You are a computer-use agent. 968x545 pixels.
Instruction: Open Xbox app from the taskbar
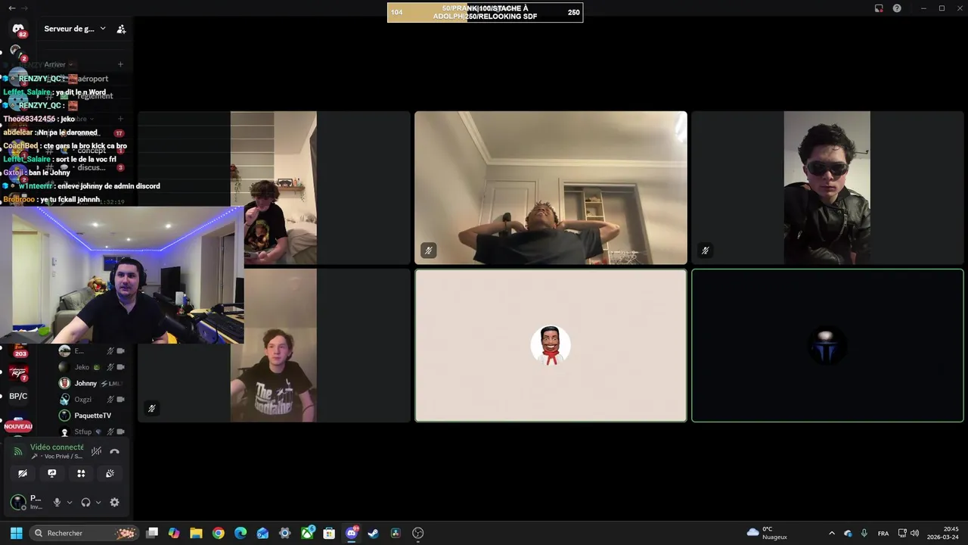[x=307, y=533]
